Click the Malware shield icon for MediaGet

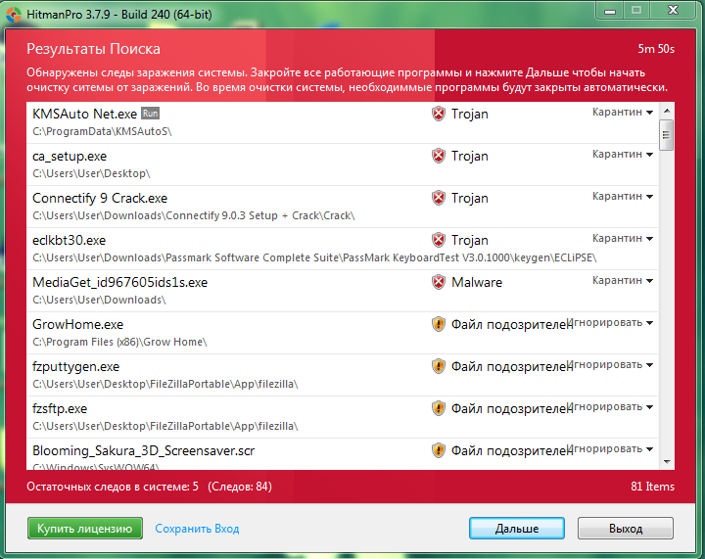click(439, 282)
